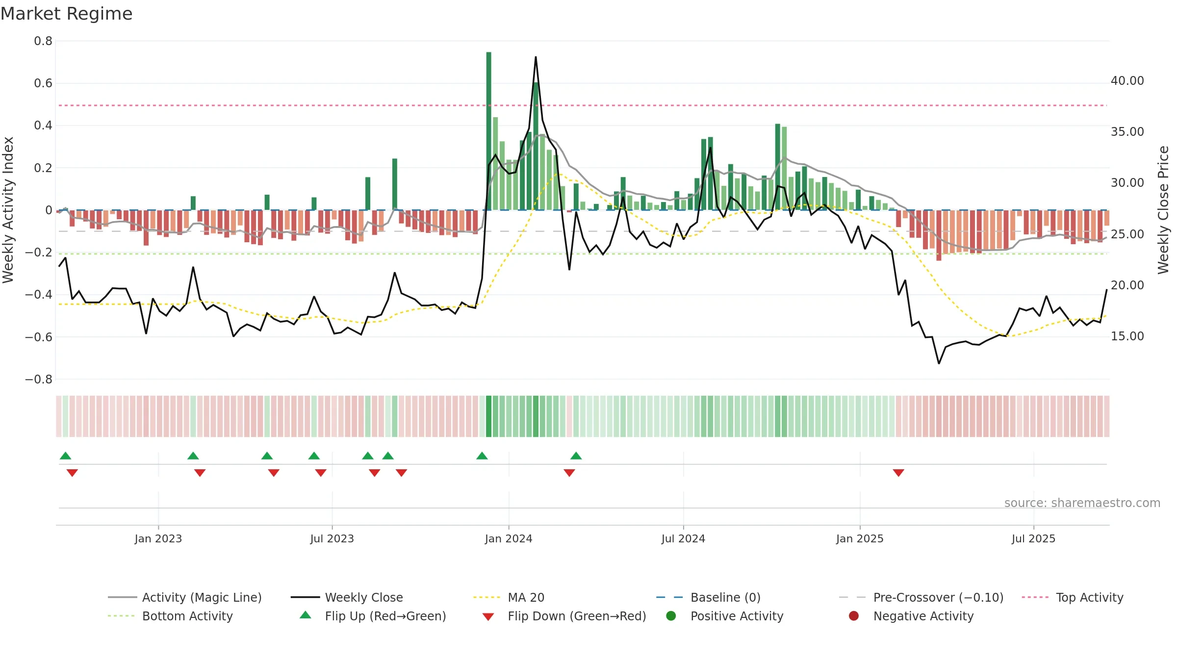Click the 25.00 price axis tick
The width and height of the screenshot is (1177, 662).
(x=1127, y=234)
